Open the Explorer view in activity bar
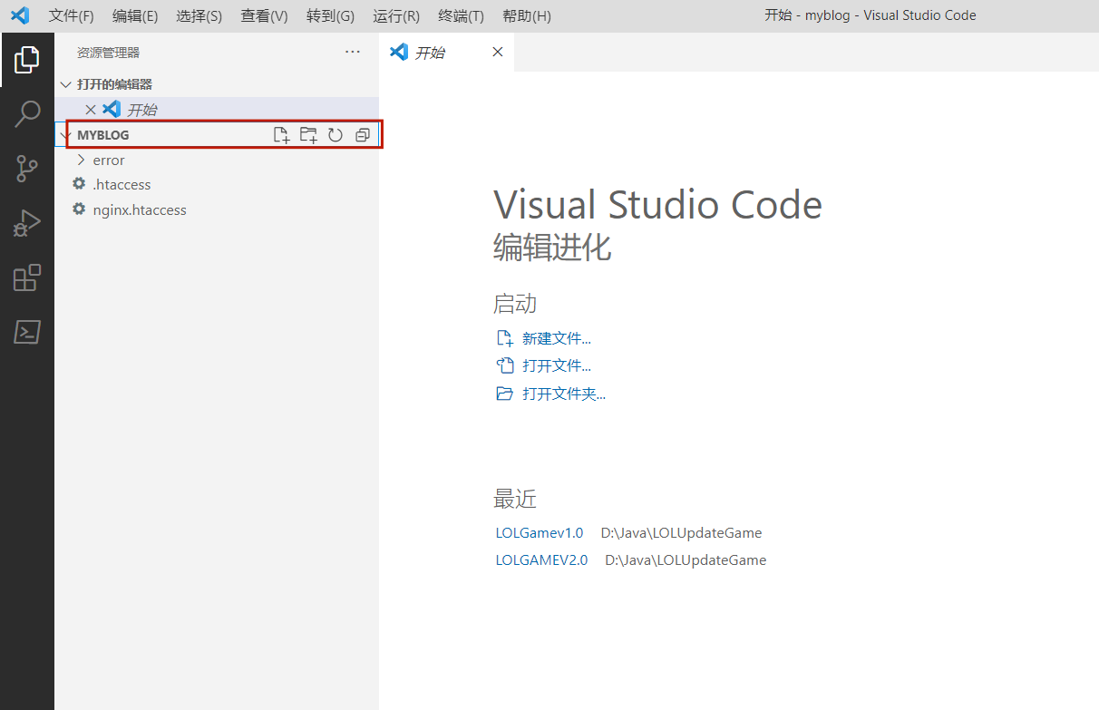 pyautogui.click(x=27, y=60)
